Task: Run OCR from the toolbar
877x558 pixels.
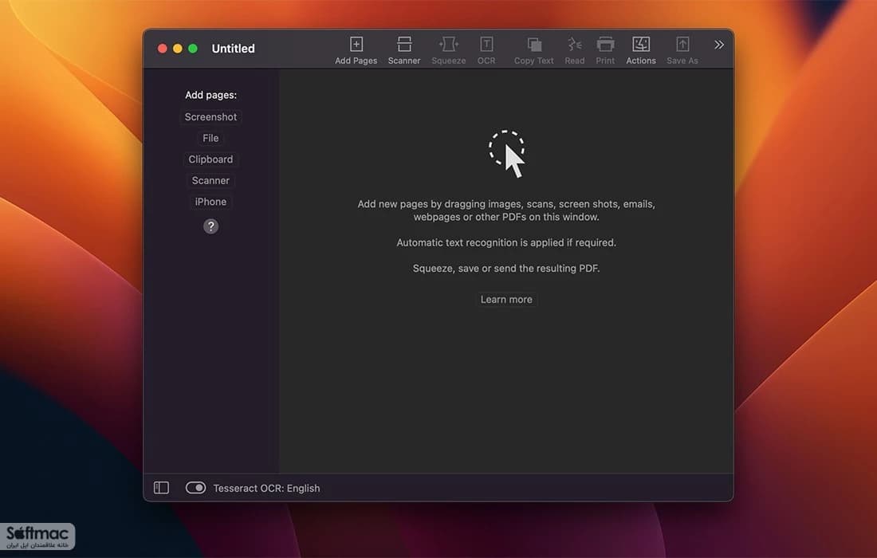Action: pyautogui.click(x=486, y=50)
